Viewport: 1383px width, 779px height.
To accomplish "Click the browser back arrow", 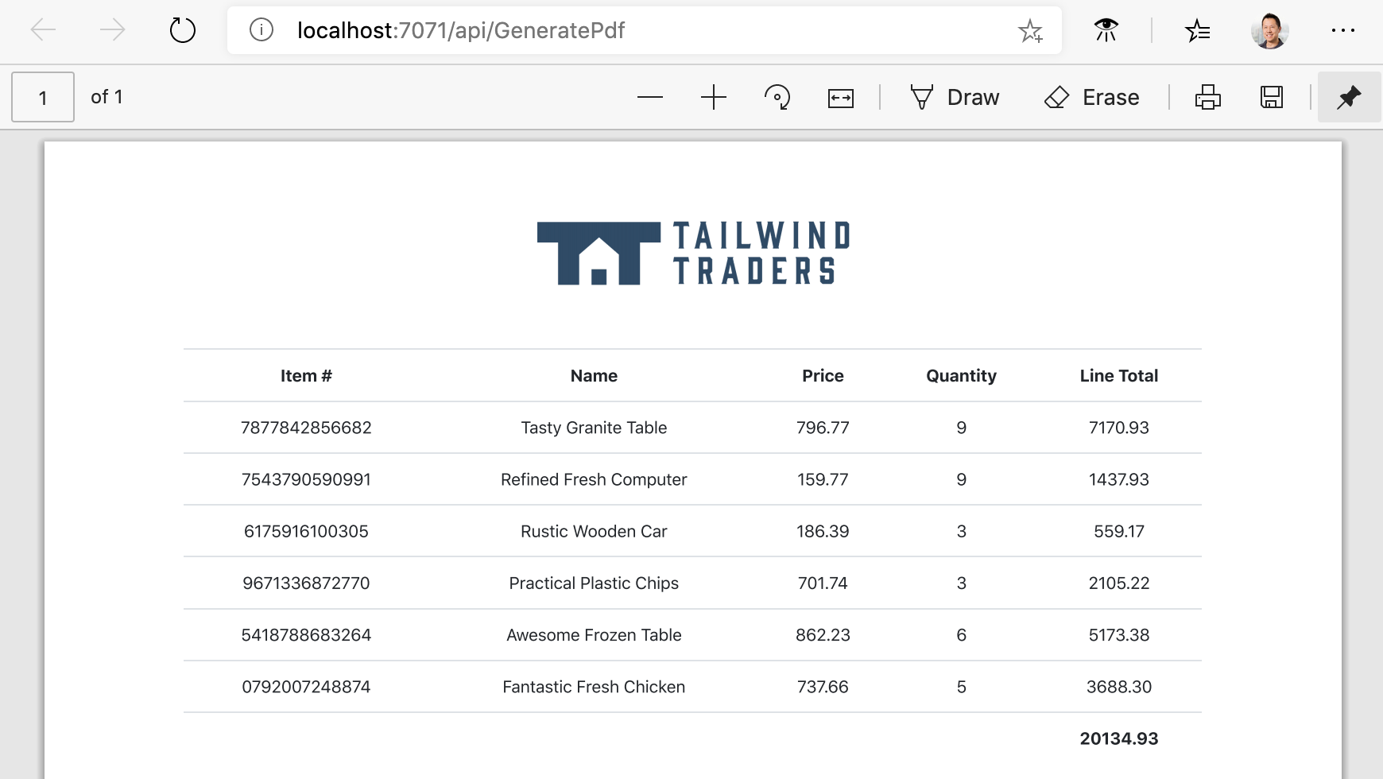I will pos(43,30).
